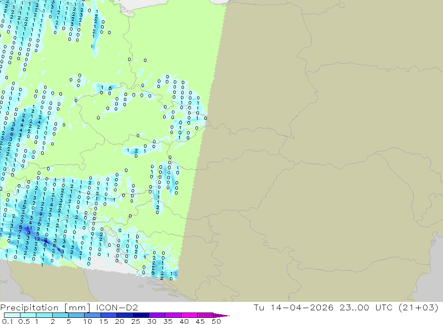
Task: Click the 1–2 mm legend color swatch
Action: click(44, 315)
